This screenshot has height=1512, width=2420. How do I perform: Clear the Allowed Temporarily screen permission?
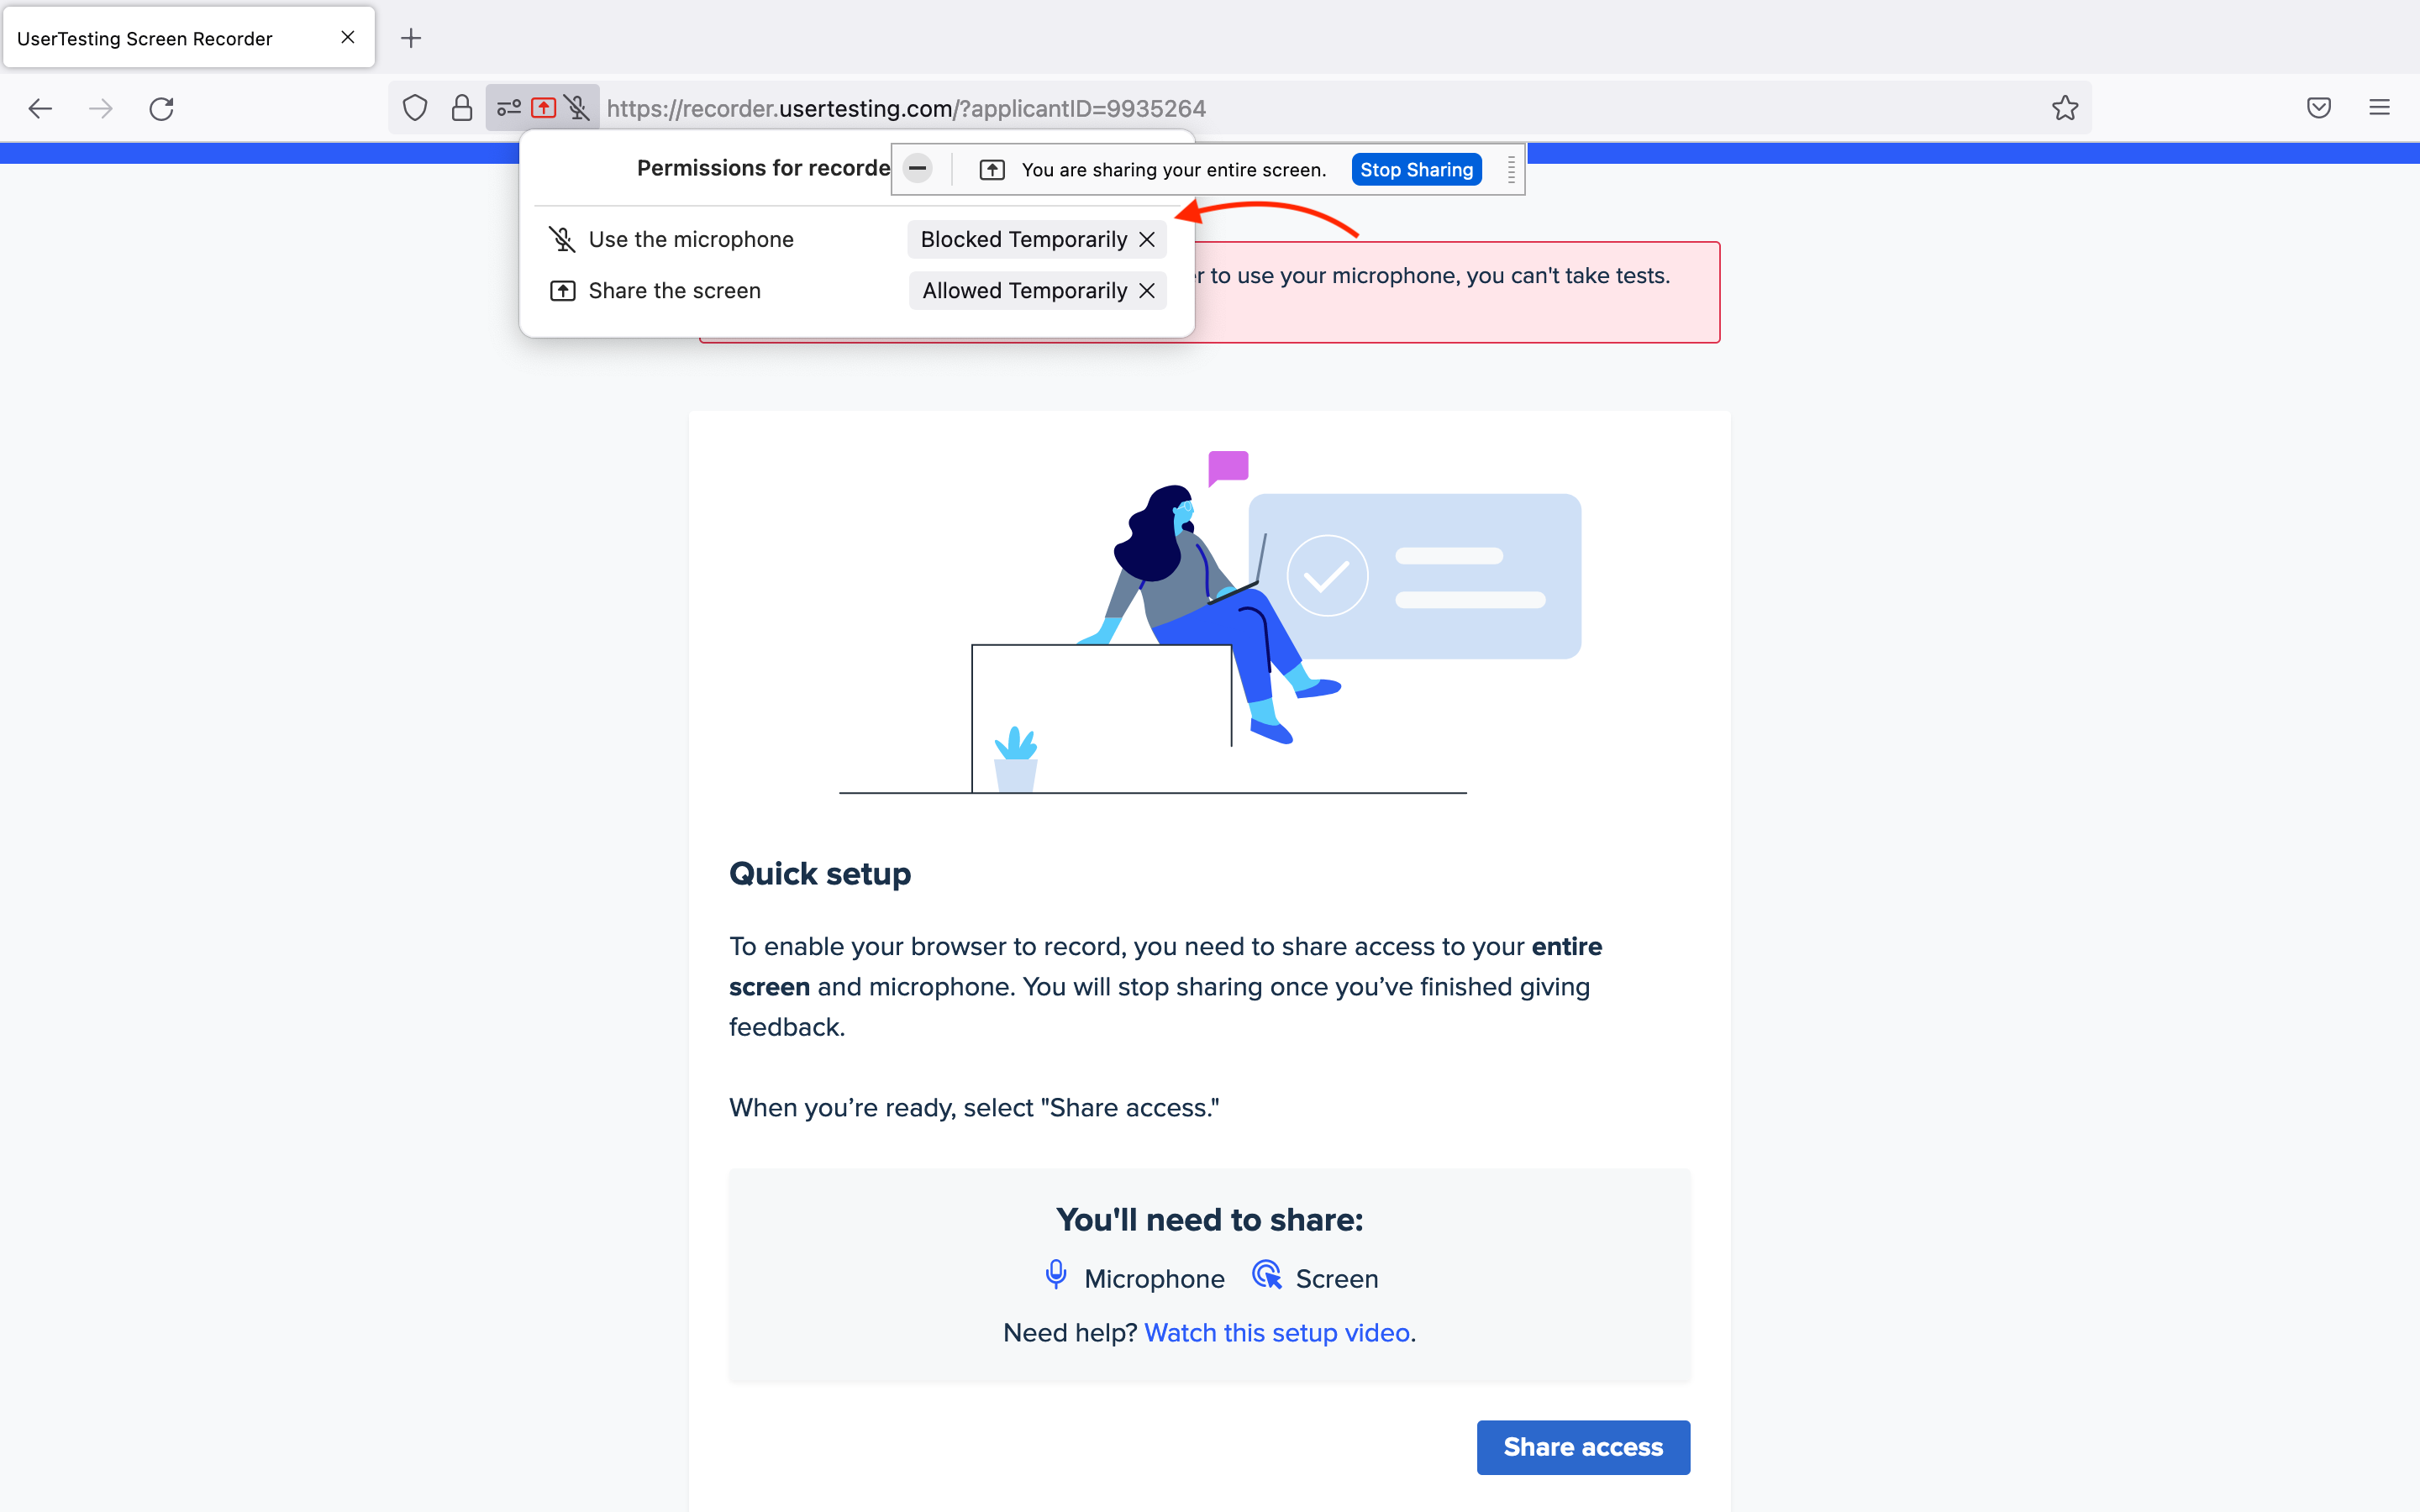(x=1147, y=290)
